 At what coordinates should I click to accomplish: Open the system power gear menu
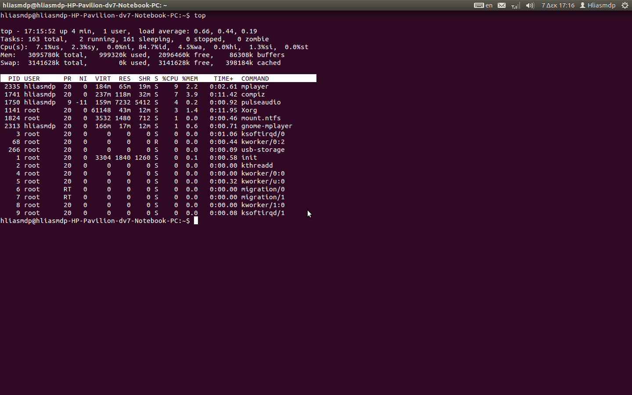pyautogui.click(x=625, y=5)
